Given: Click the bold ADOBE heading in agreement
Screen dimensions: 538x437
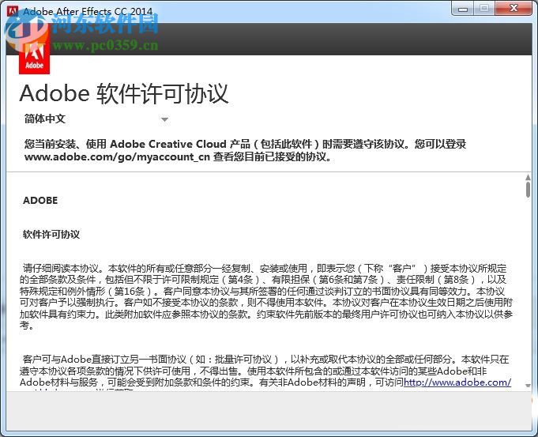Looking at the screenshot, I should click(x=40, y=201).
